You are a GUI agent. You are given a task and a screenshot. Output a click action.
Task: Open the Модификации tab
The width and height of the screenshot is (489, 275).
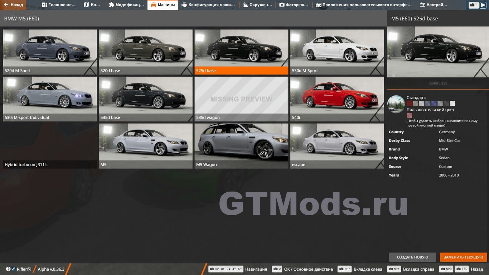point(126,5)
